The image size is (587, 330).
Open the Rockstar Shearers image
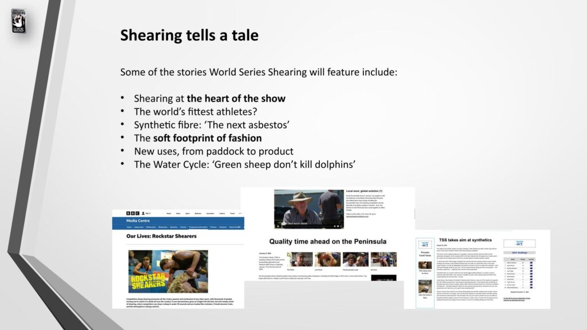[160, 270]
